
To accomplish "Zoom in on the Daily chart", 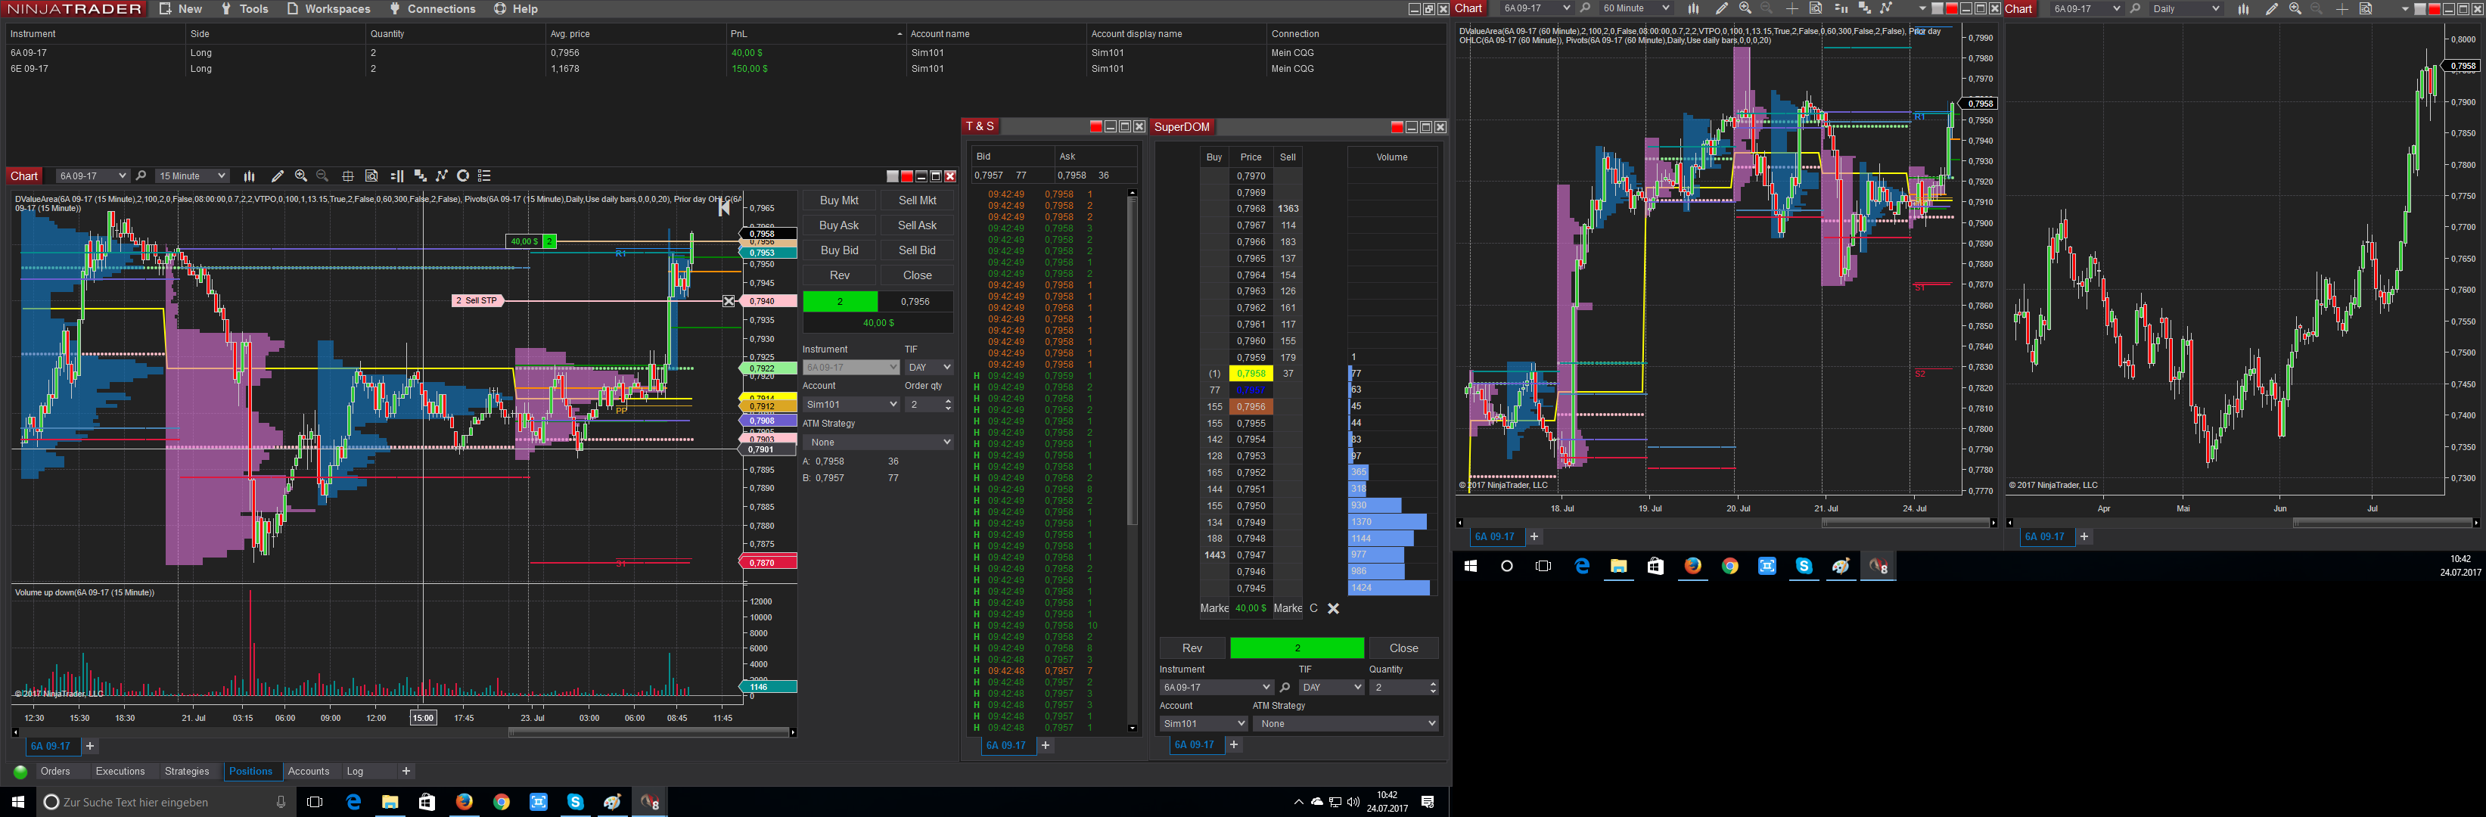I will click(x=2295, y=8).
